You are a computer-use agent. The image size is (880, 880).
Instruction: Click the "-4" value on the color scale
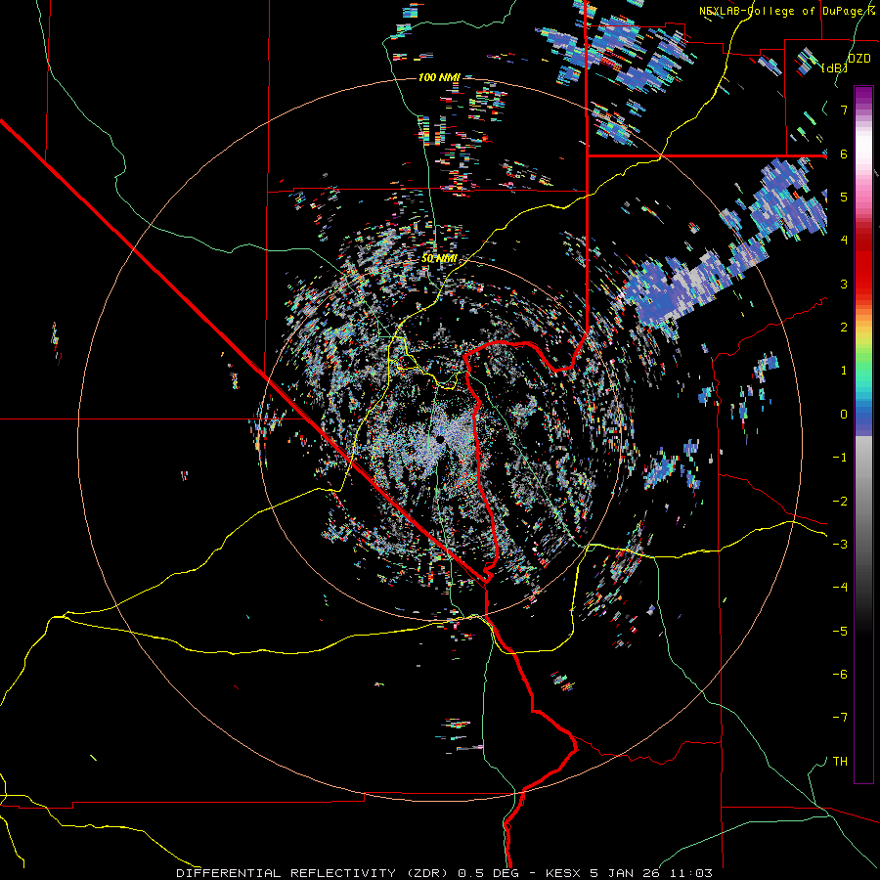point(840,588)
